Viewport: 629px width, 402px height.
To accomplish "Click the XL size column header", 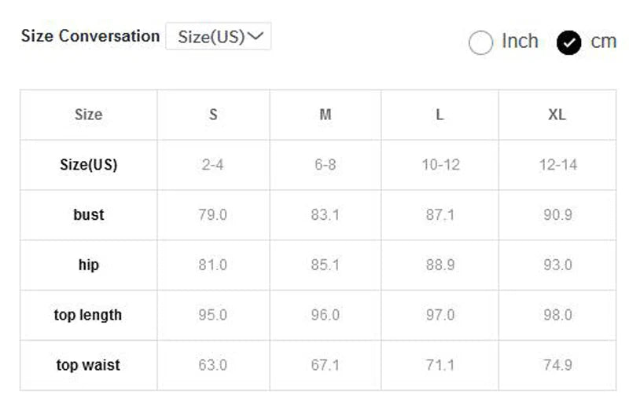I will pyautogui.click(x=557, y=115).
